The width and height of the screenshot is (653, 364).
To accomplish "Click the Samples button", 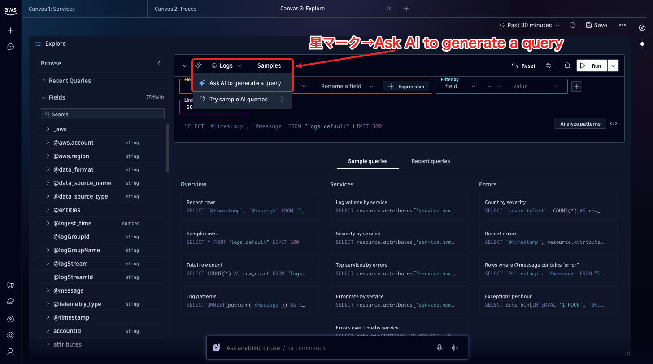I will point(269,65).
